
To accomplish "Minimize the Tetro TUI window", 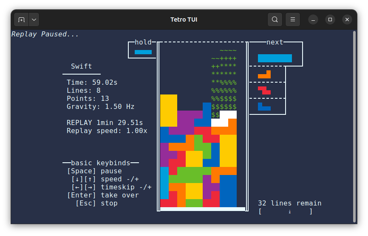I will pos(313,19).
